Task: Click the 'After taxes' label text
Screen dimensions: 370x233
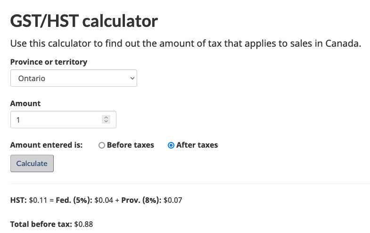Action: 197,145
